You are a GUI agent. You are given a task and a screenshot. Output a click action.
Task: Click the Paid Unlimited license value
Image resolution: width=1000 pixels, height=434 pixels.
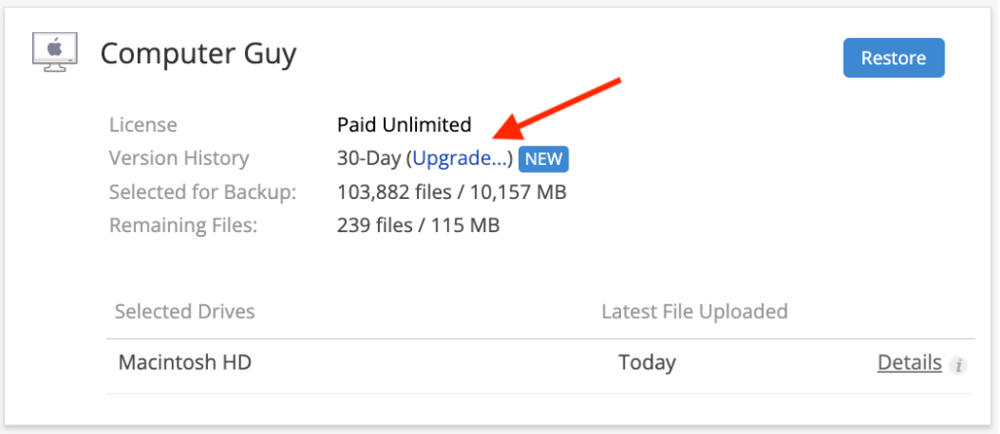[404, 124]
